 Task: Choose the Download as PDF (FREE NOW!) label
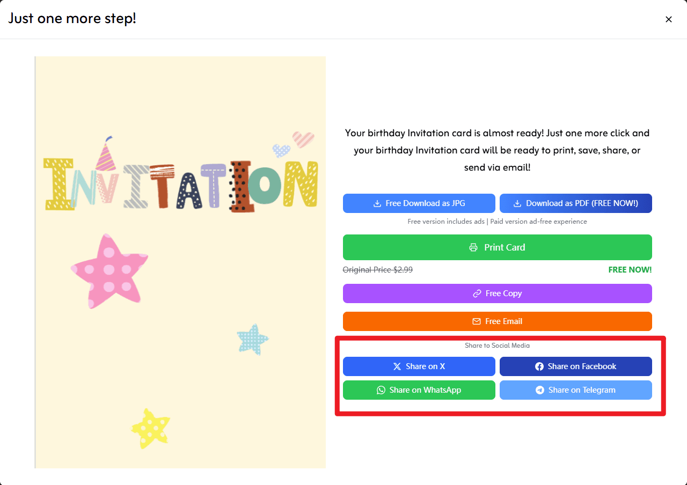582,203
